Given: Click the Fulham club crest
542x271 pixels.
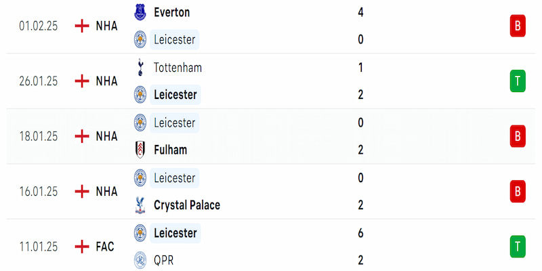Looking at the screenshot, I should [x=140, y=150].
